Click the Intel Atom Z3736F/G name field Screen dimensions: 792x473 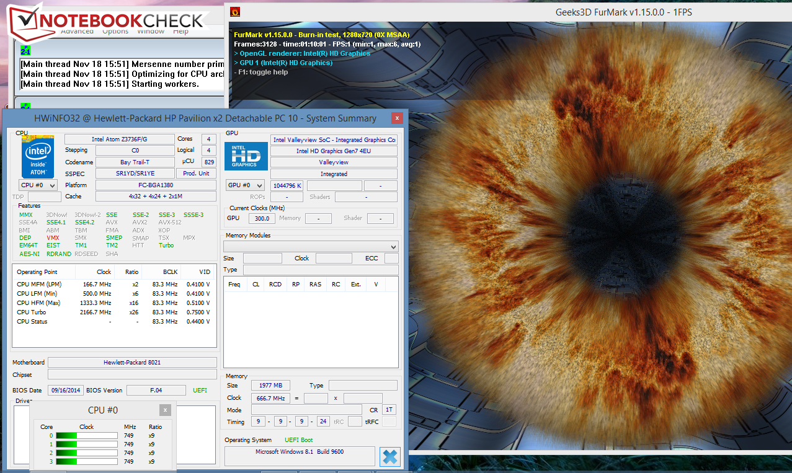[x=119, y=139]
